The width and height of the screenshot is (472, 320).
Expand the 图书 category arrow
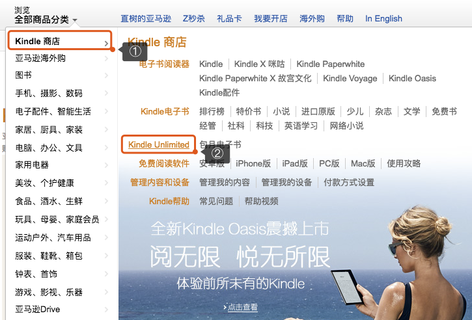point(106,75)
